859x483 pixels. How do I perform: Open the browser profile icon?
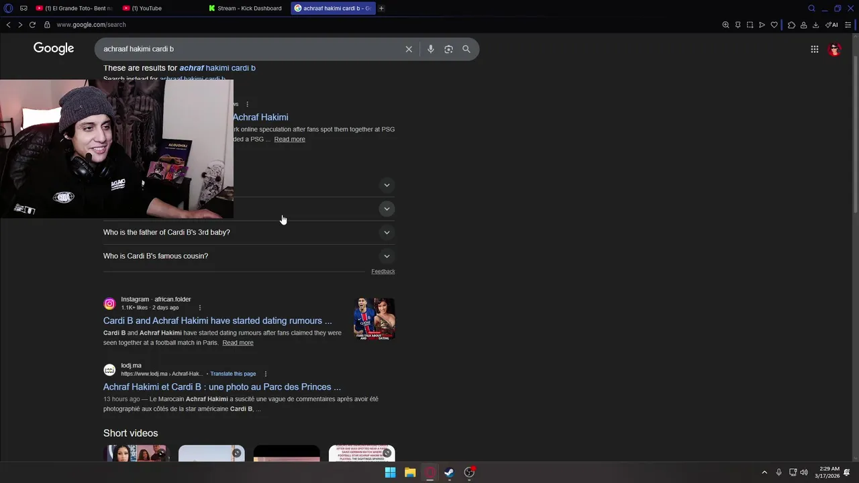pos(803,25)
